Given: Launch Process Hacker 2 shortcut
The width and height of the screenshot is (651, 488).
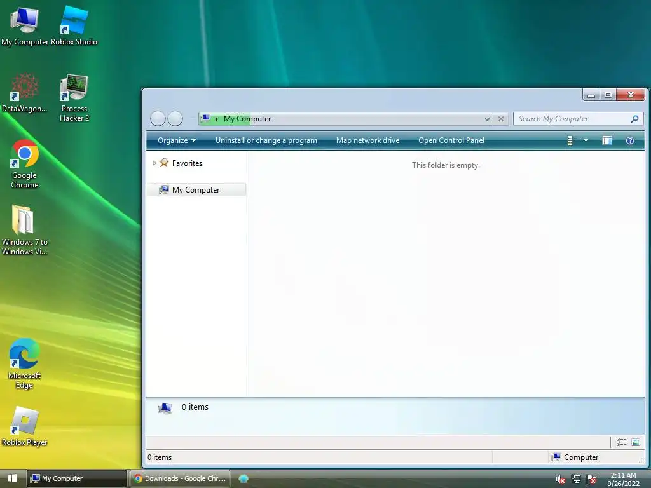Looking at the screenshot, I should tap(74, 98).
